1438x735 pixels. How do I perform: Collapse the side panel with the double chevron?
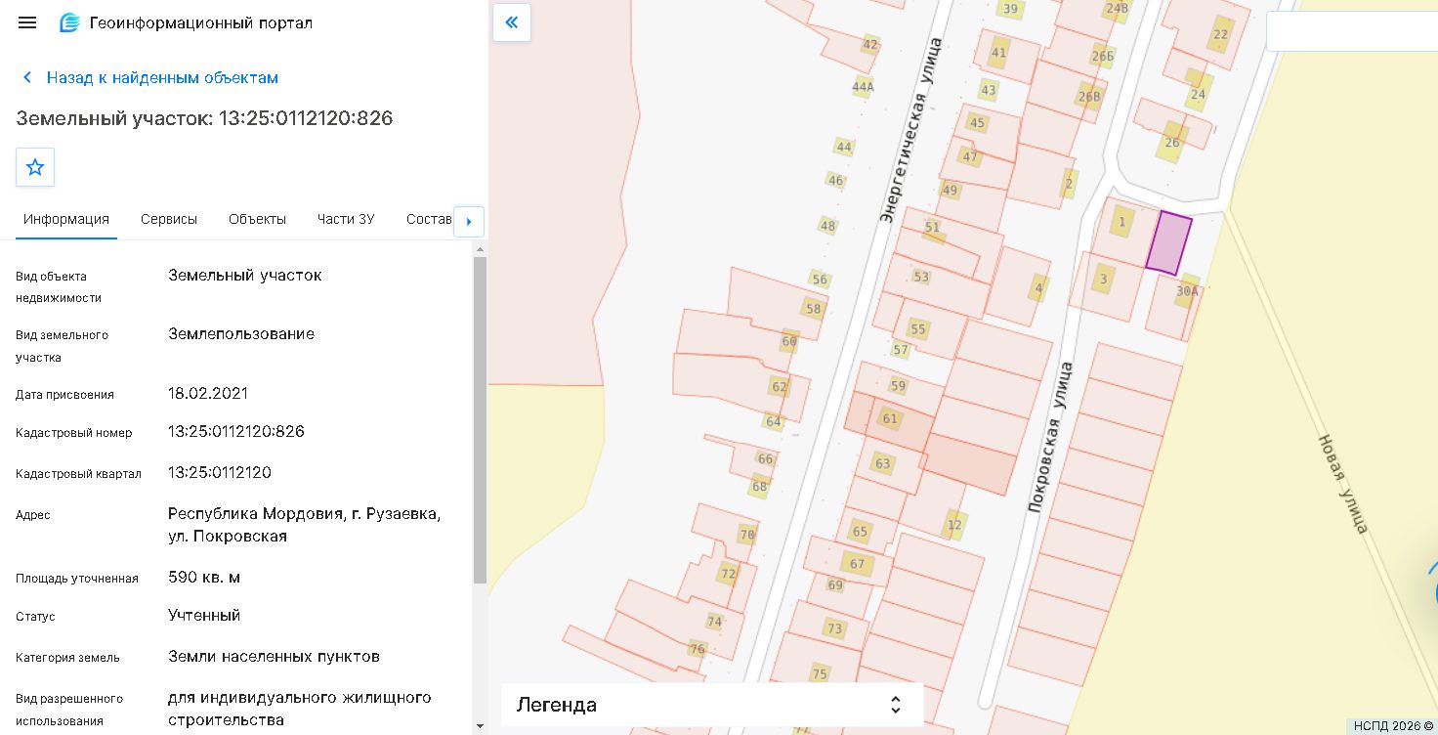pyautogui.click(x=512, y=22)
